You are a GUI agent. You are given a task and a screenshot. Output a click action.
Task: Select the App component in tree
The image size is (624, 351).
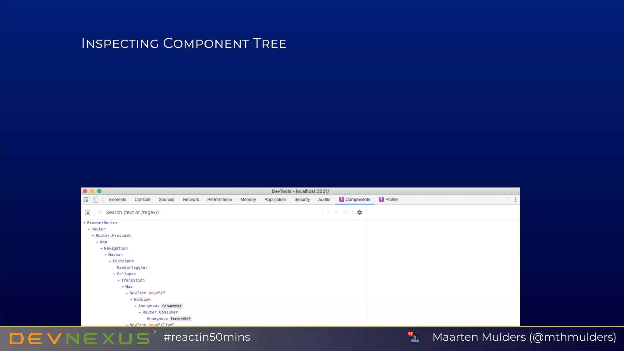click(x=103, y=242)
